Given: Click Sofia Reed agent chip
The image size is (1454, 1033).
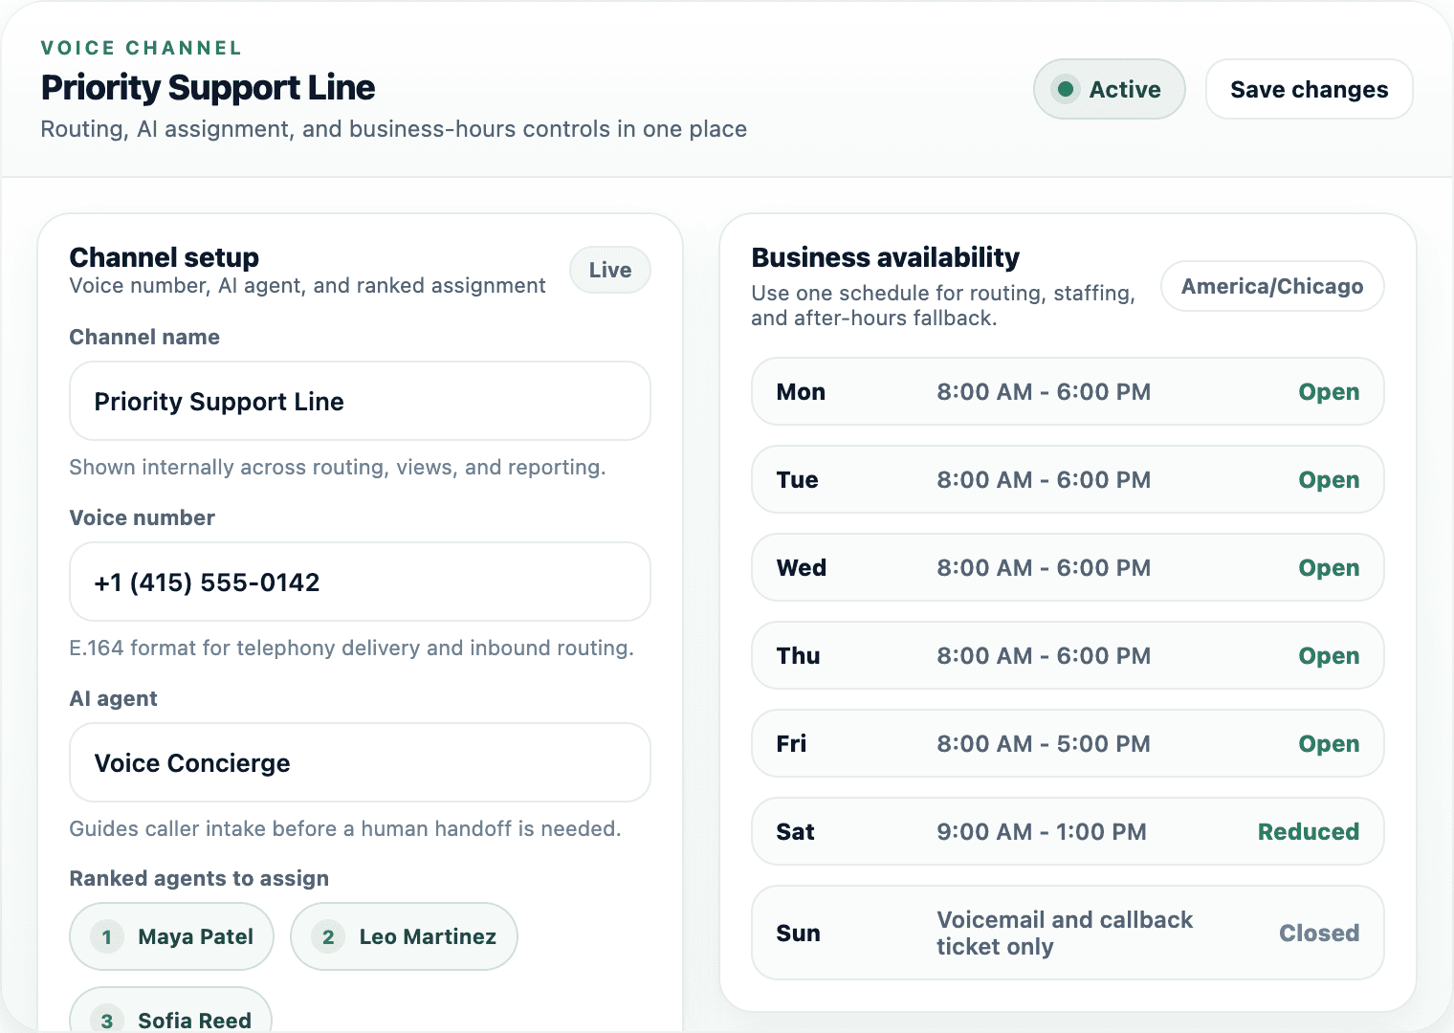Looking at the screenshot, I should tap(170, 1019).
